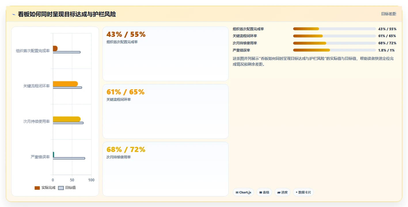Click the 1.8% / 1% value text
408x207 pixels.
pos(386,50)
